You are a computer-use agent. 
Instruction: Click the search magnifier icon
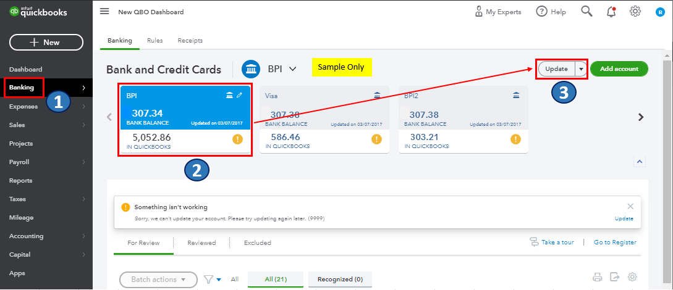tap(586, 11)
